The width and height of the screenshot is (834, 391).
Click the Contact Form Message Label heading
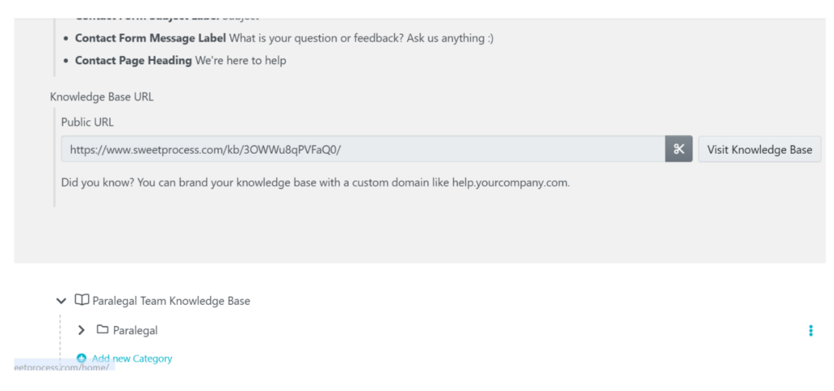[x=151, y=38]
